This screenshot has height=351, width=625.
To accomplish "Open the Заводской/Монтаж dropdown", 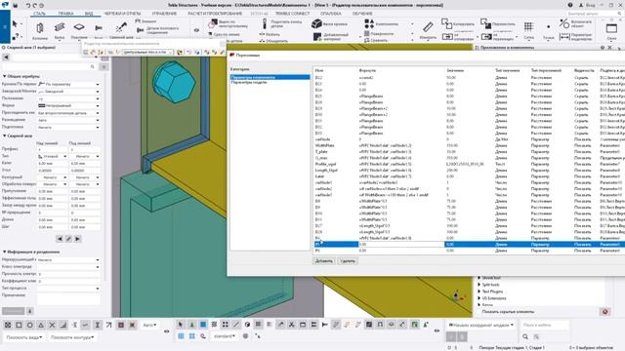I will (68, 92).
